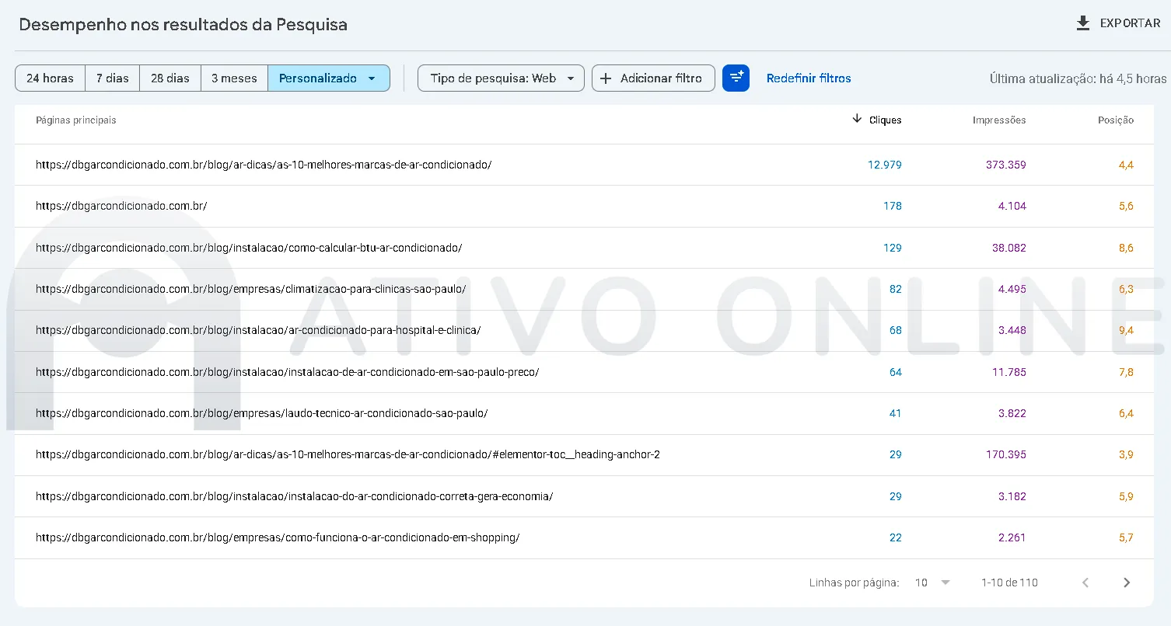The height and width of the screenshot is (626, 1171).
Task: Click the Última atualização status text
Action: 1078,78
